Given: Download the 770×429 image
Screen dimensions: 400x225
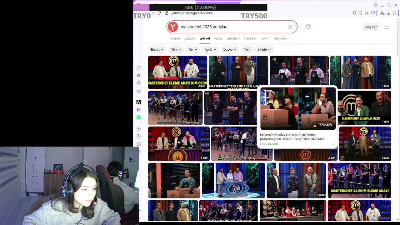Looking at the screenshot, I should 322,125.
